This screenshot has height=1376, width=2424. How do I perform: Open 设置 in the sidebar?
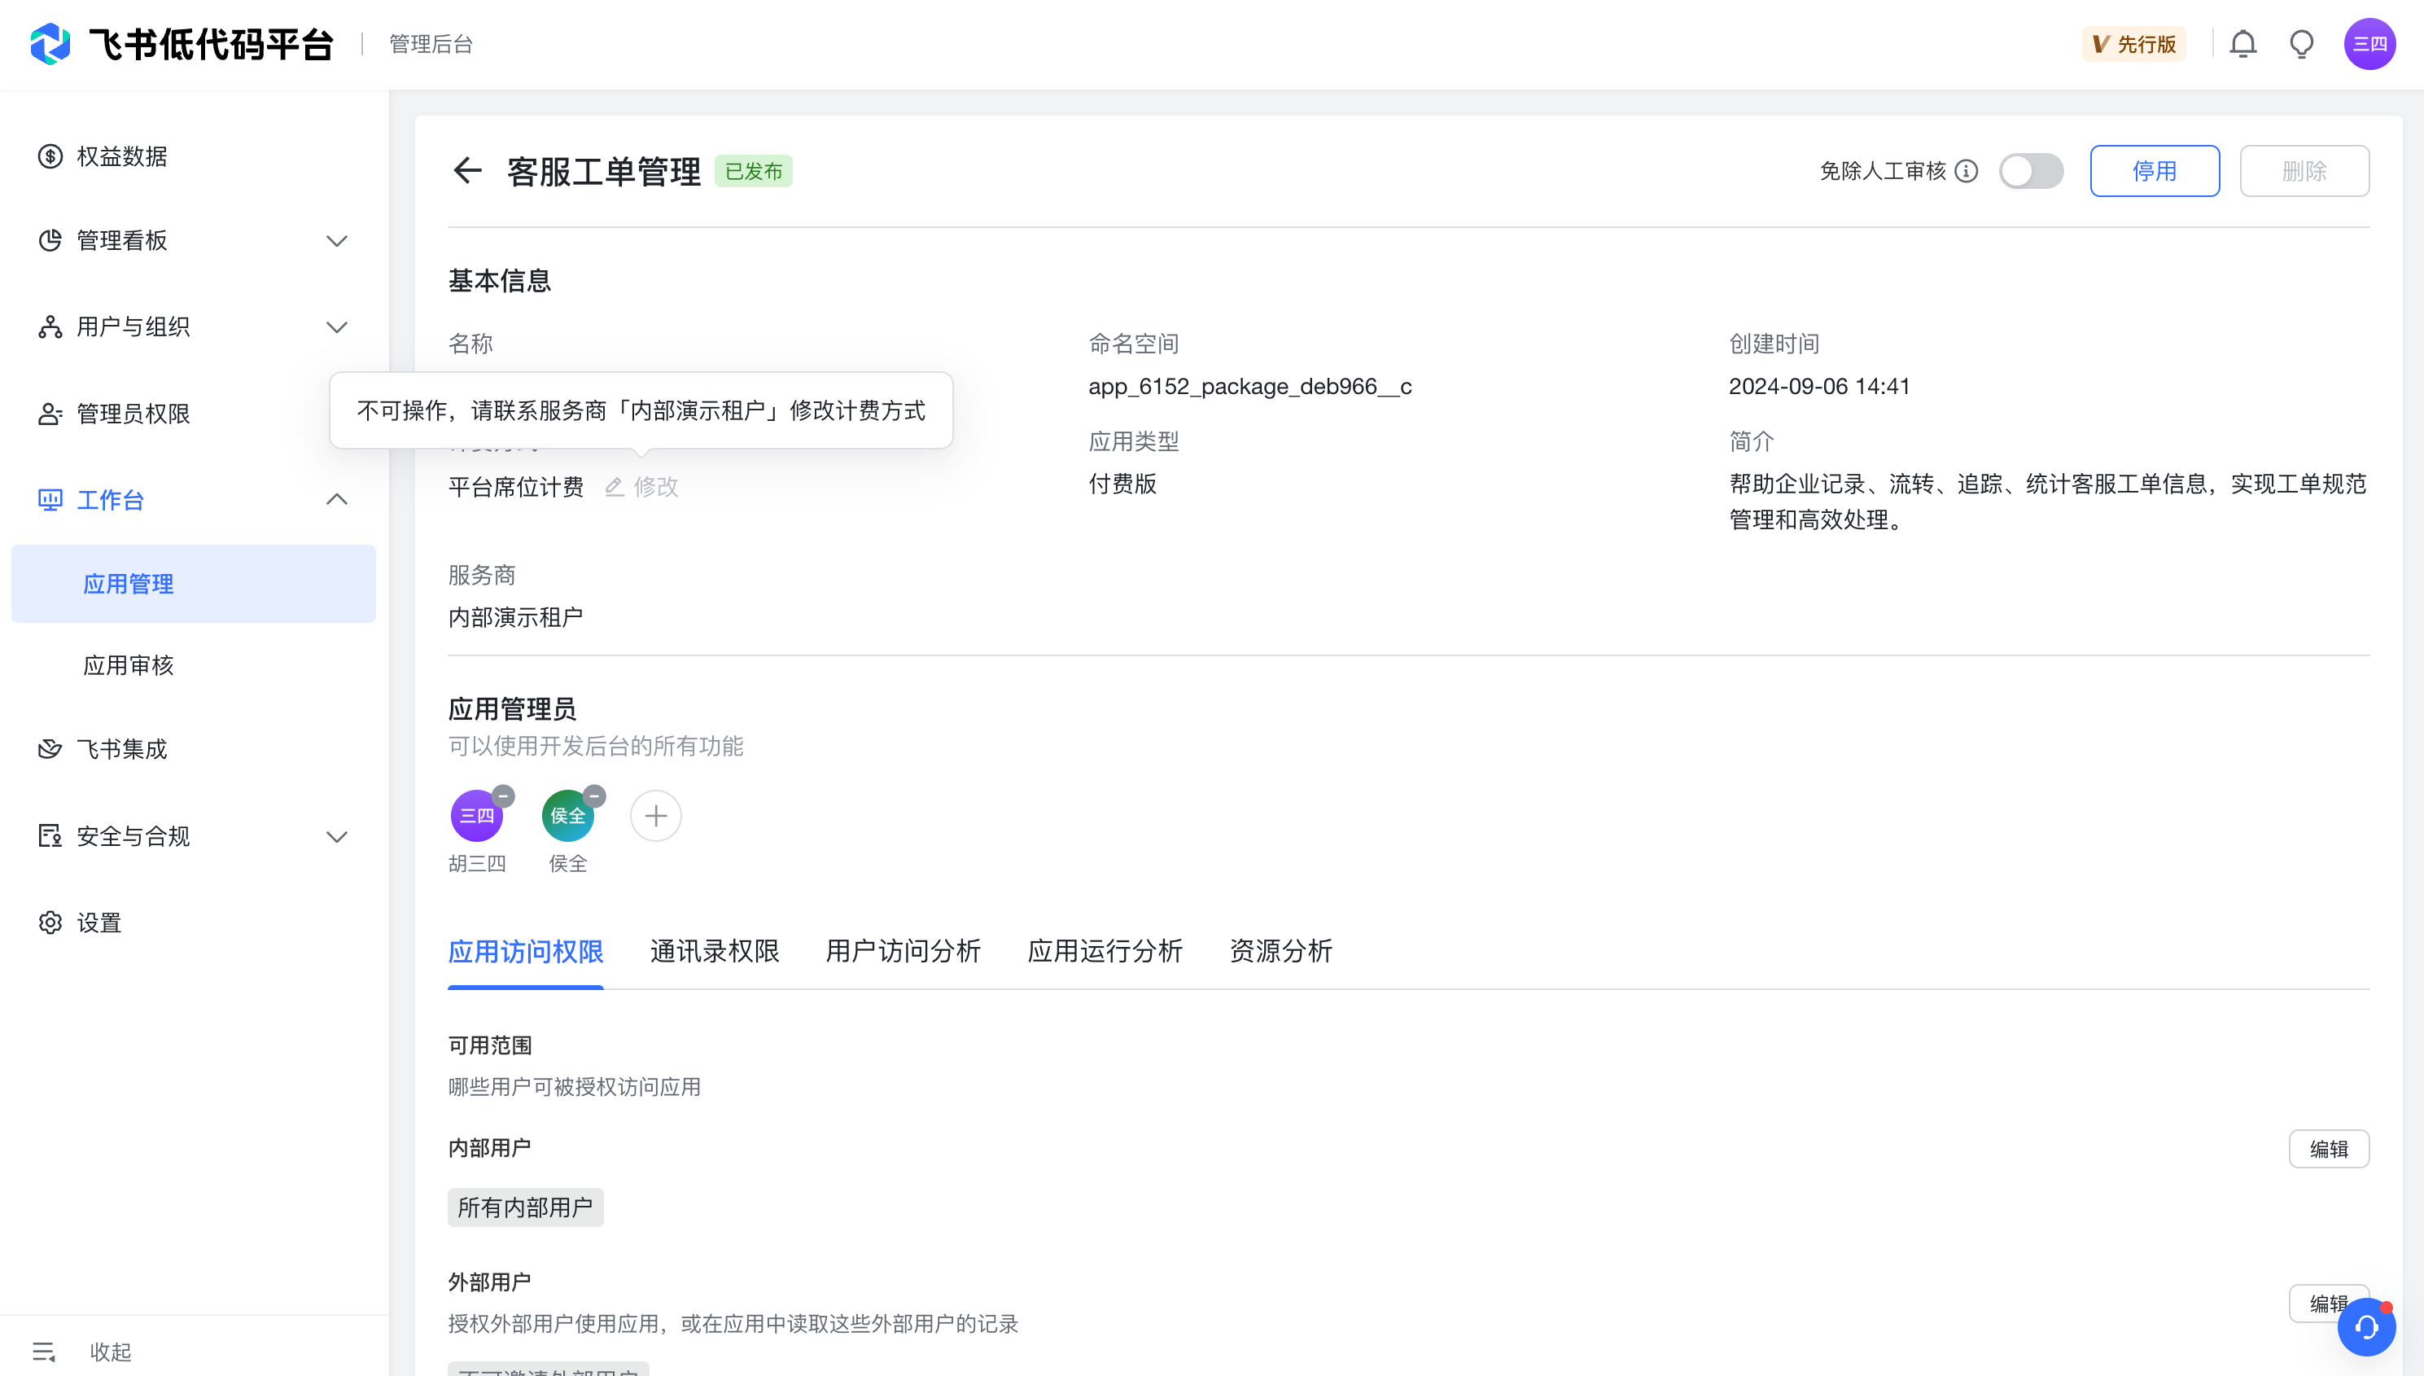(x=194, y=922)
